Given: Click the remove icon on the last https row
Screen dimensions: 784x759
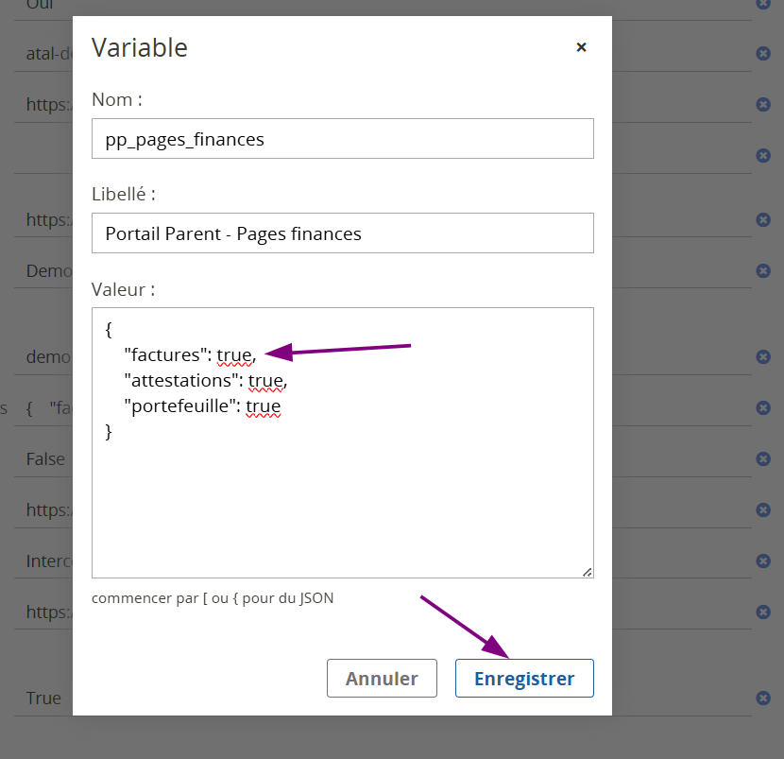Looking at the screenshot, I should coord(763,612).
